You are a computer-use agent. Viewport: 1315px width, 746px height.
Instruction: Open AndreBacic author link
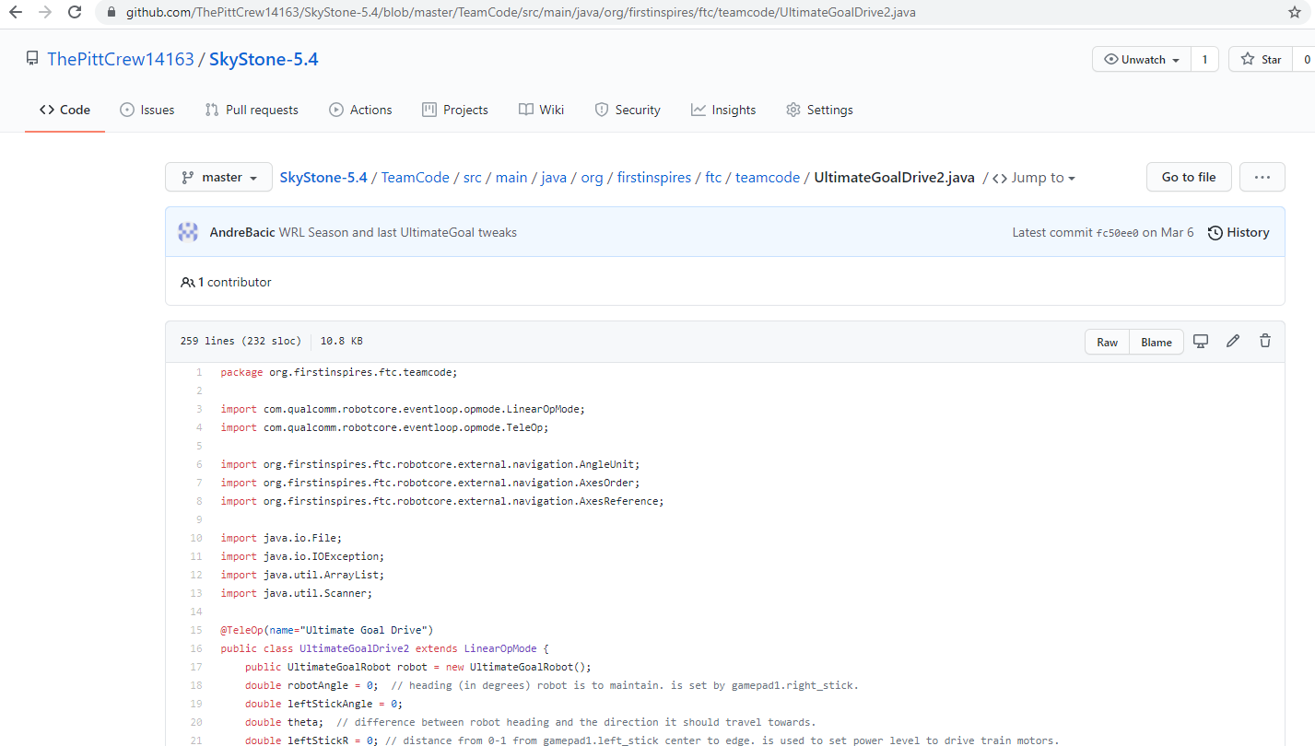click(242, 232)
